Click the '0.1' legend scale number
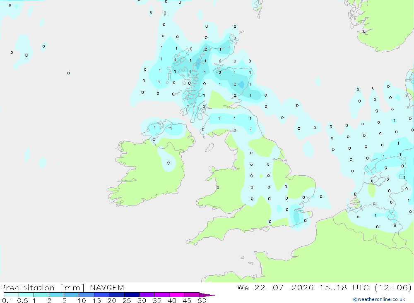This screenshot has width=414, height=303. tap(7, 301)
